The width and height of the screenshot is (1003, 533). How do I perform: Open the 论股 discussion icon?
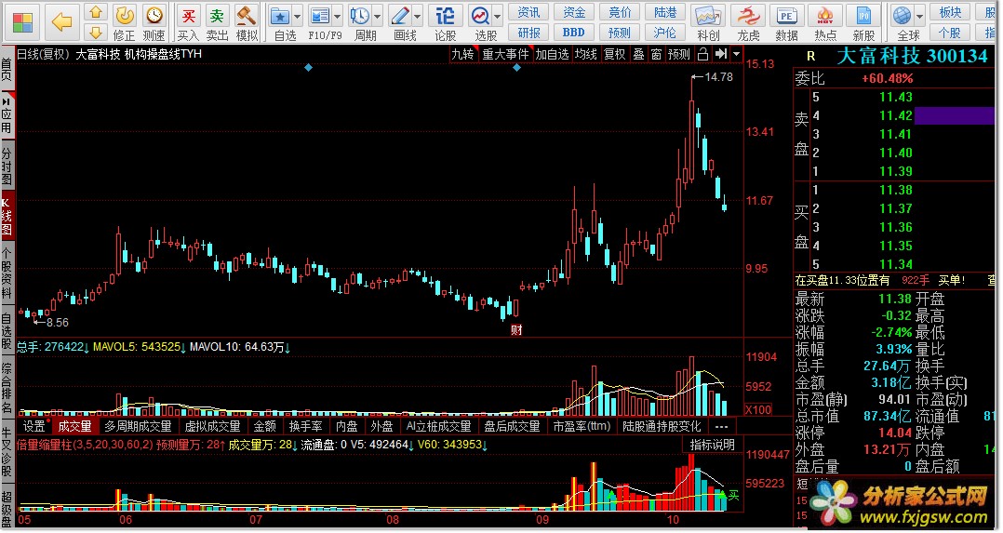coord(445,16)
